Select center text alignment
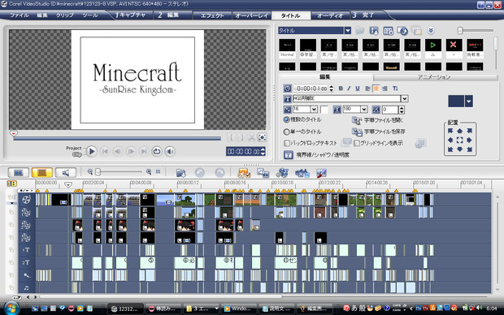 click(x=376, y=88)
